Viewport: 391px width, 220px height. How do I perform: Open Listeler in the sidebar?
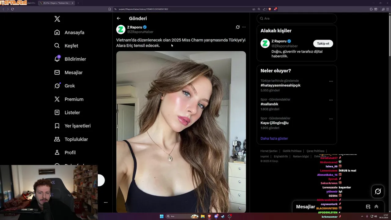pyautogui.click(x=67, y=112)
